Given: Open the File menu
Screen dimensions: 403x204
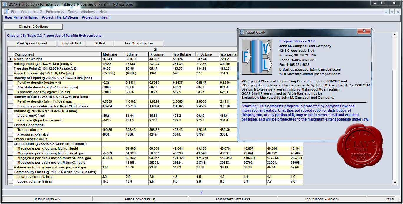Looking at the screenshot, I should coord(14,12).
